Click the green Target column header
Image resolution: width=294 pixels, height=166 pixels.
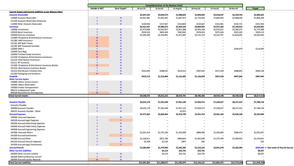coord(255,9)
